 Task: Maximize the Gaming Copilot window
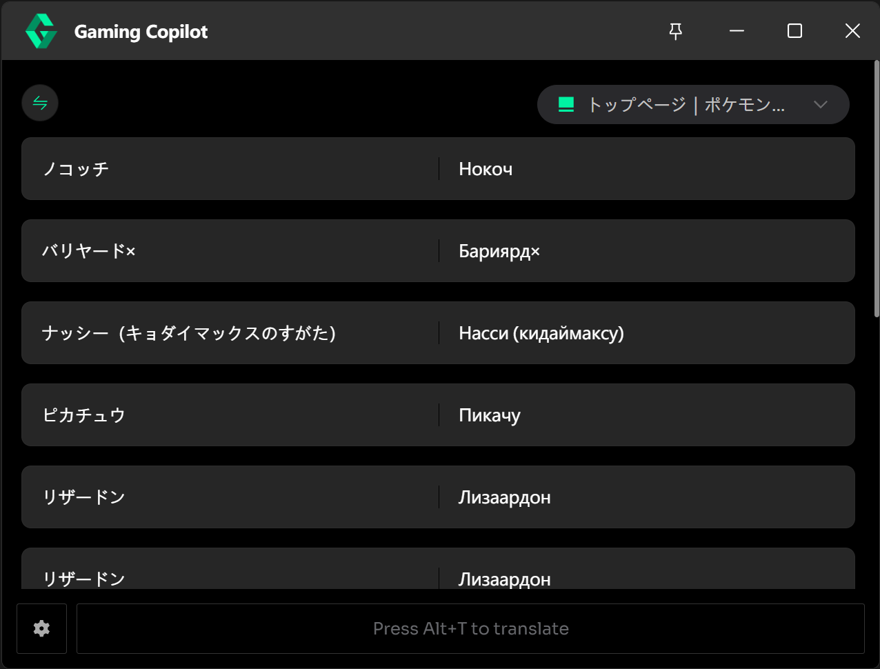[794, 31]
